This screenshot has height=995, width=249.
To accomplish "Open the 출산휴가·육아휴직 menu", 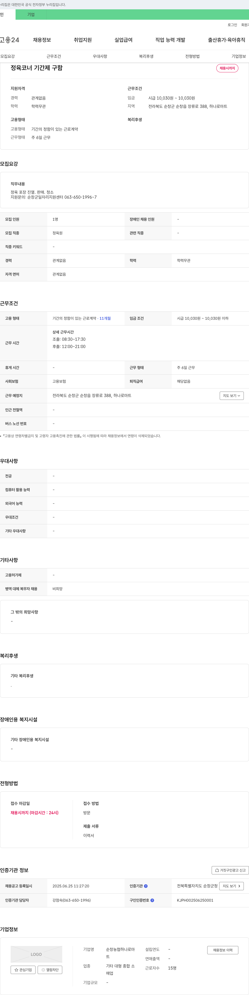I will point(227,40).
